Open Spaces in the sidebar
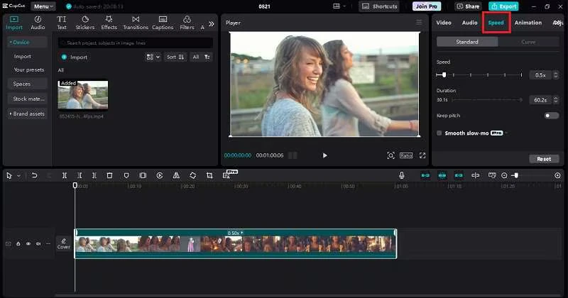The height and width of the screenshot is (298, 568). click(27, 84)
